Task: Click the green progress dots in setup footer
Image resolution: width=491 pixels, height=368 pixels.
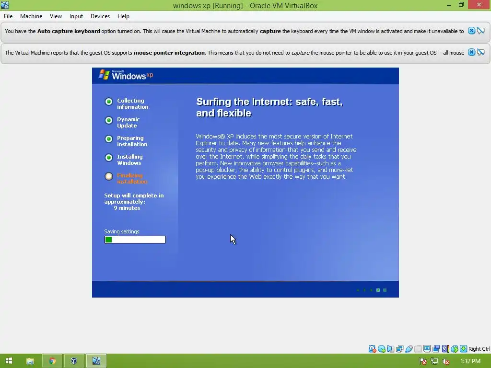Action: point(372,290)
